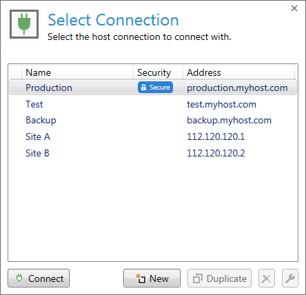Image resolution: width=306 pixels, height=295 pixels.
Task: Open connection settings with the wrench icon
Action: pos(290,278)
